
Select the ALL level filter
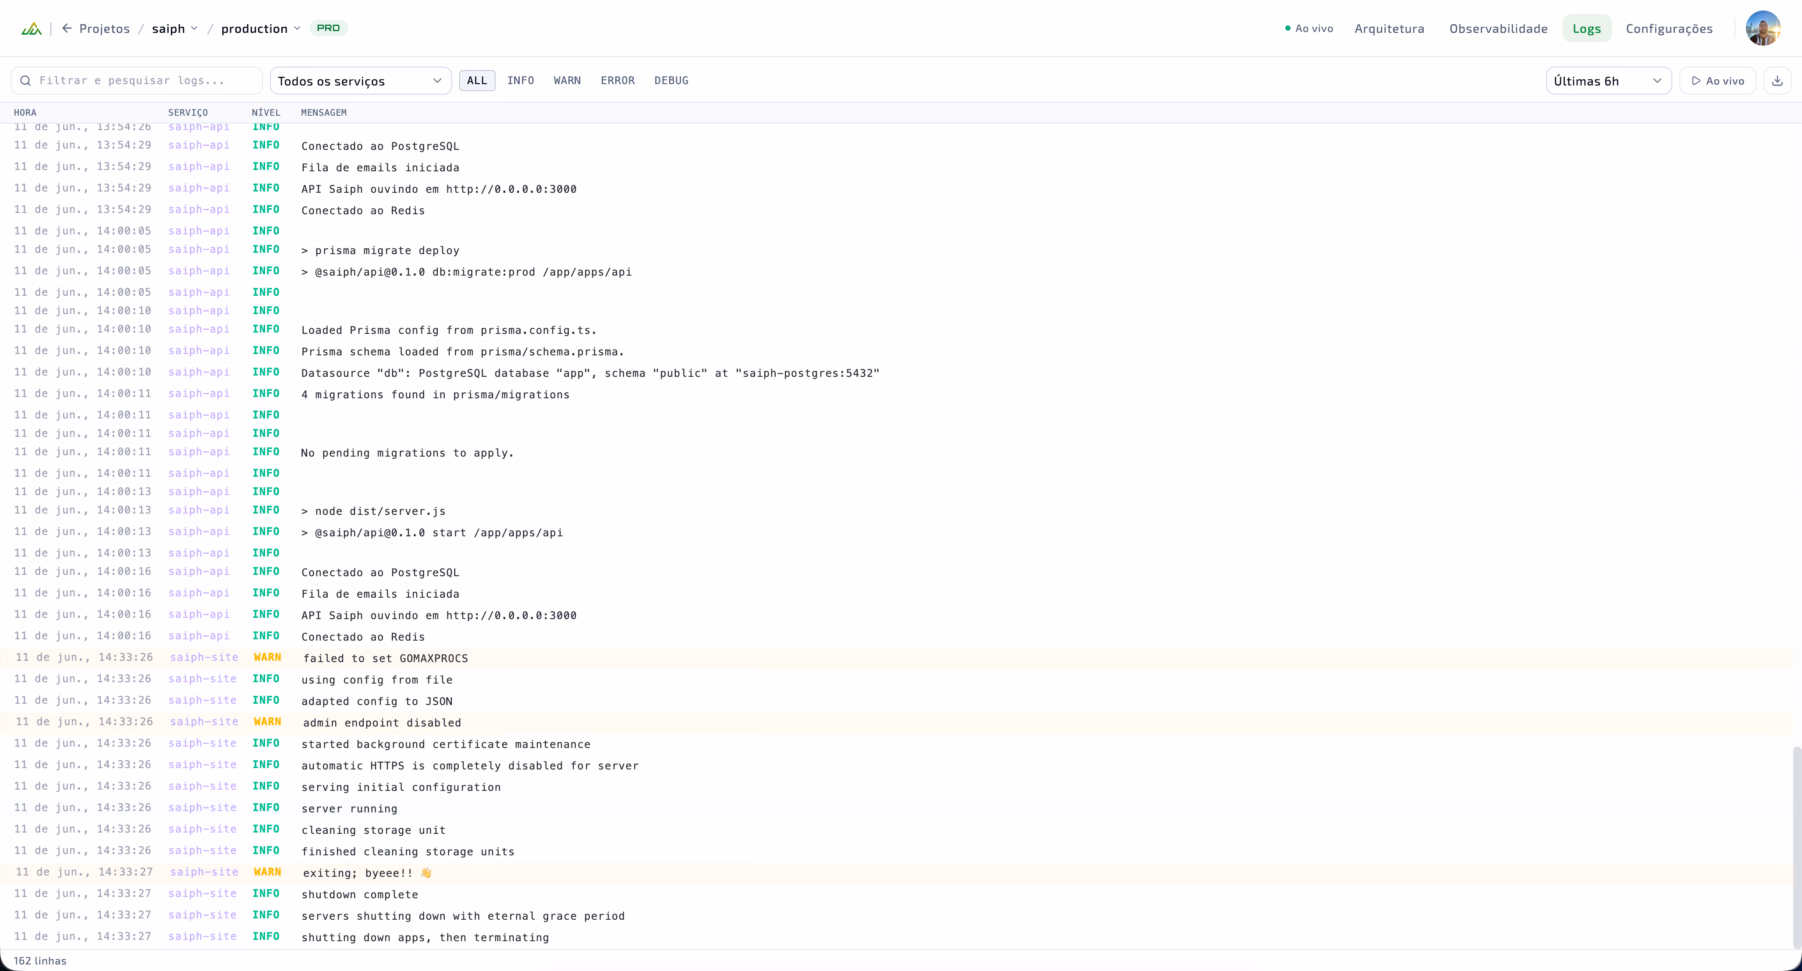[477, 81]
